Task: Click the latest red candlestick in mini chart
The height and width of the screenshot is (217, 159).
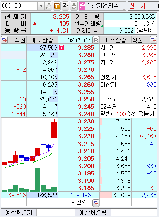Action: [54, 130]
